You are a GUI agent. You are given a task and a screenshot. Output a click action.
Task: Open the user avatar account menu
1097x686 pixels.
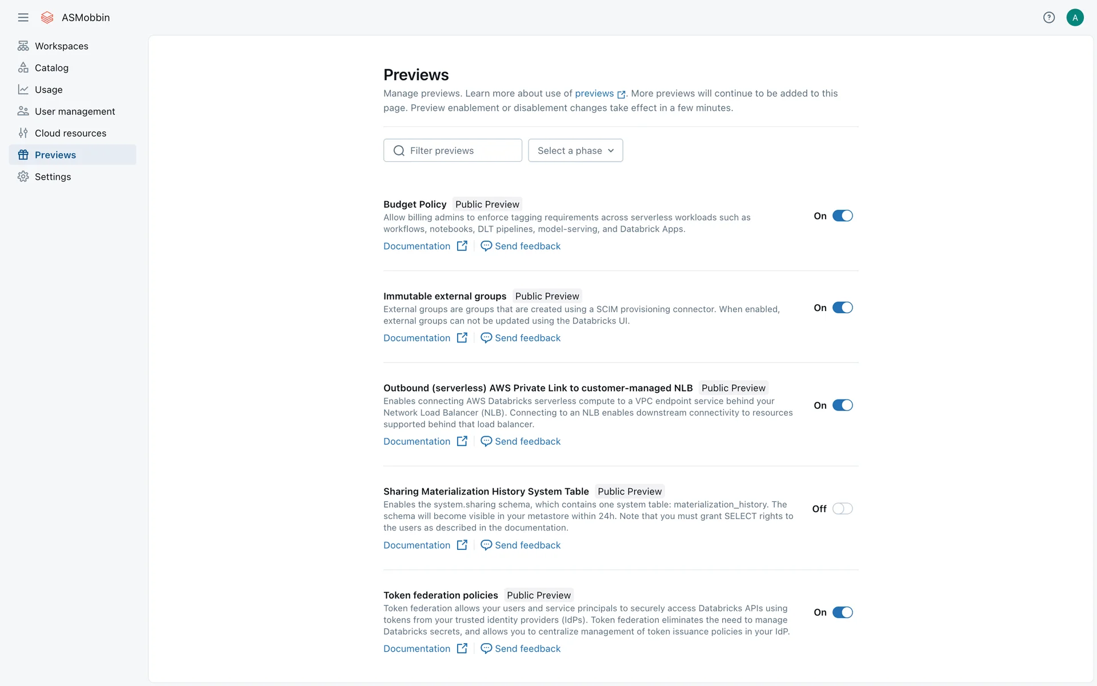pos(1075,18)
